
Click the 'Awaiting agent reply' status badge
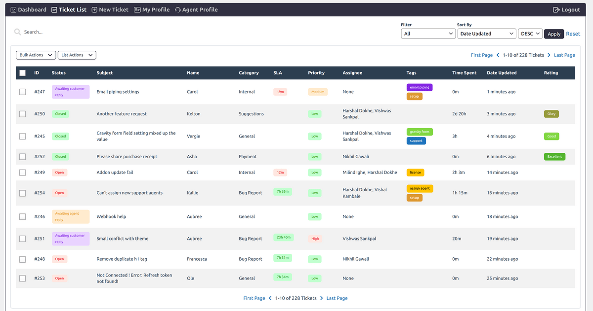[x=71, y=217]
